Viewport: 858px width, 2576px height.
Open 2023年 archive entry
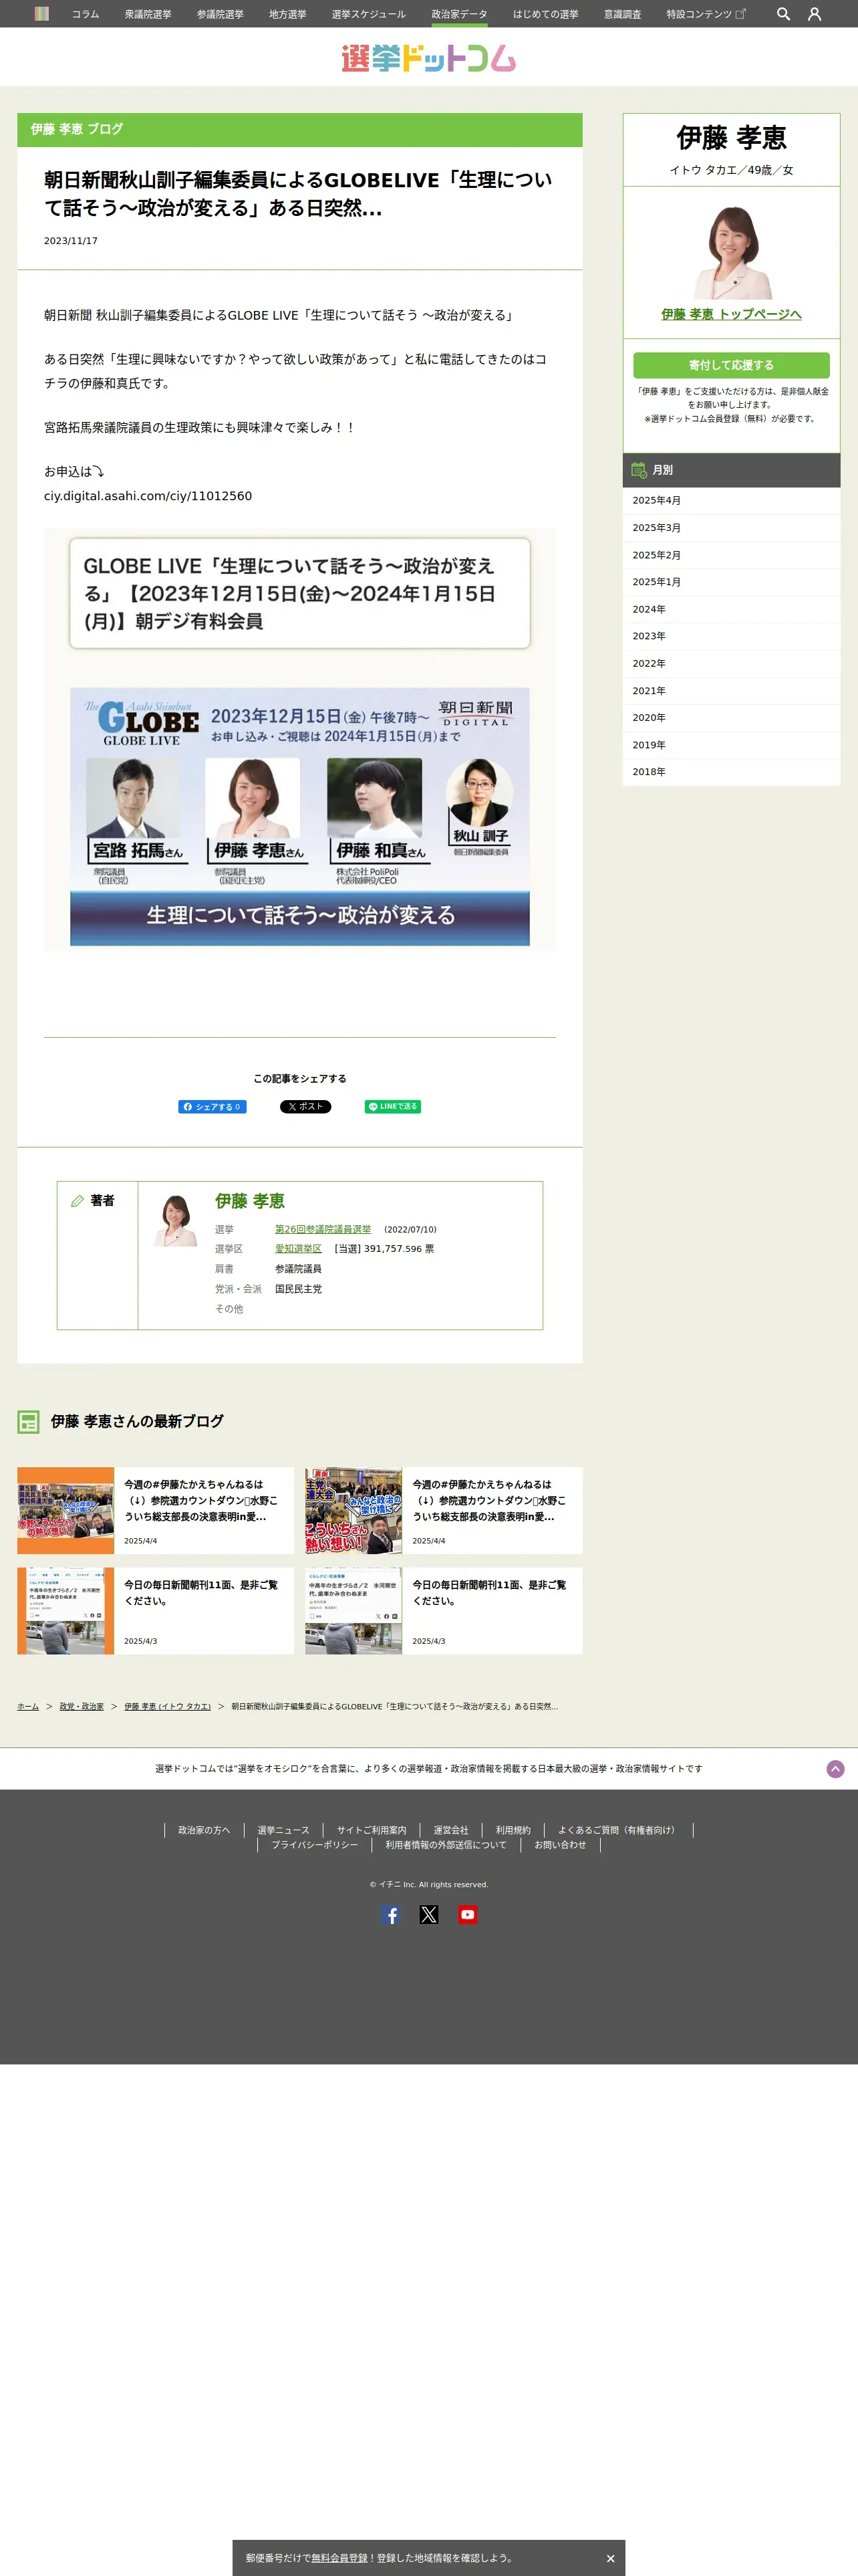coord(731,636)
